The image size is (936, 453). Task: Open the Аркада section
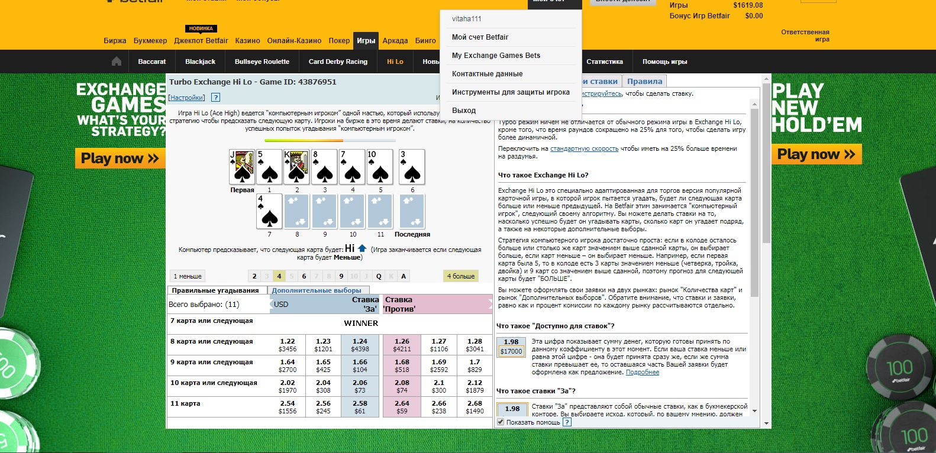point(395,41)
